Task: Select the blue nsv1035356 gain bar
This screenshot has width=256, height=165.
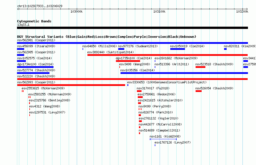Action: coord(184,73)
